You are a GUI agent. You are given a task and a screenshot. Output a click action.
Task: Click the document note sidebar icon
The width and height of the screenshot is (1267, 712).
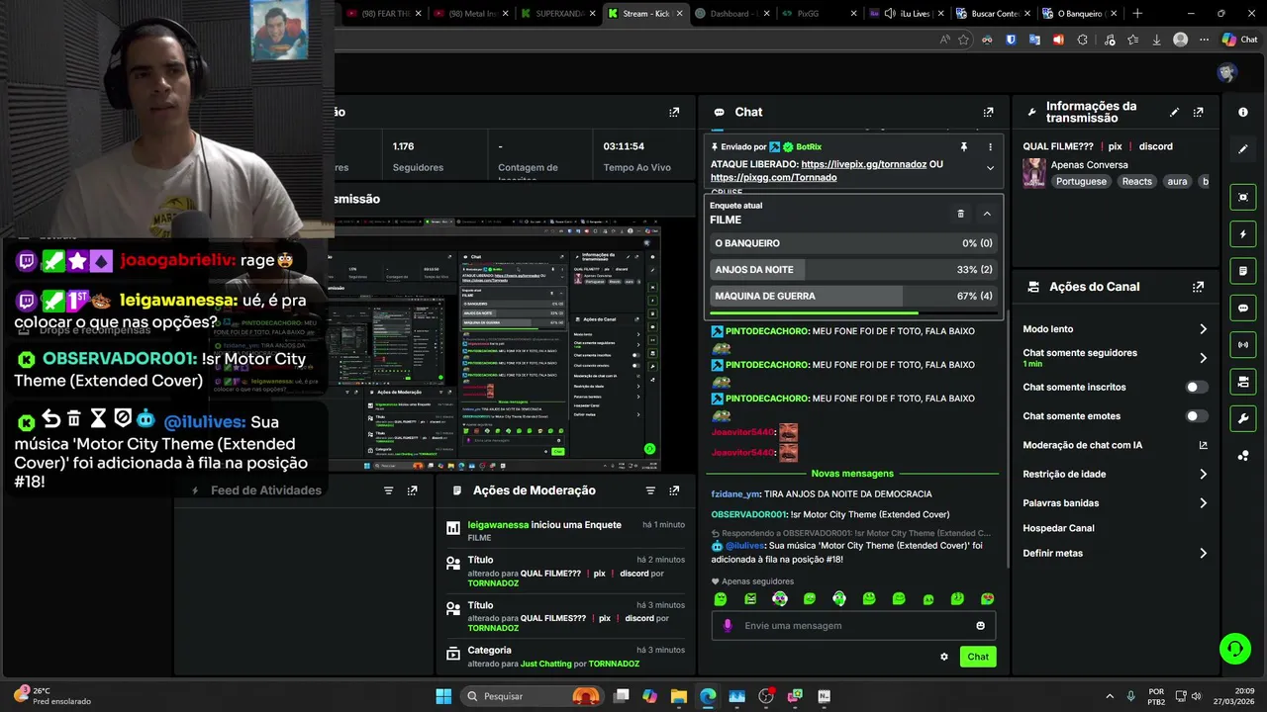point(1243,271)
